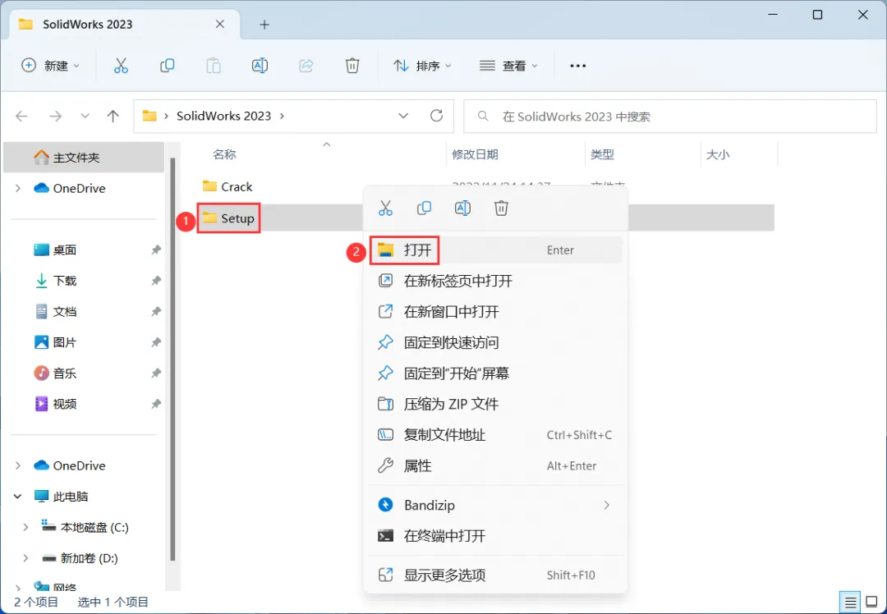Switch to large icons view in the status bar
Screen dimensions: 887x614
[871, 603]
